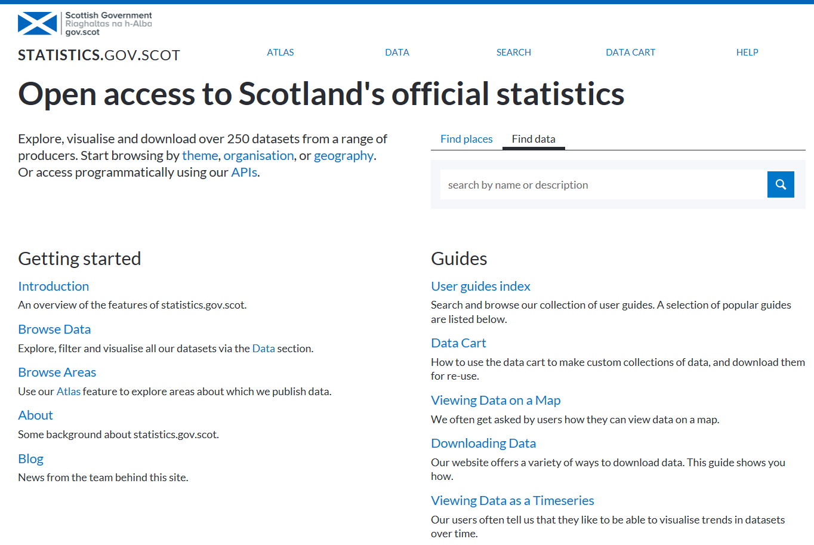This screenshot has width=814, height=545.
Task: Open the Introduction guide link
Action: pos(53,287)
